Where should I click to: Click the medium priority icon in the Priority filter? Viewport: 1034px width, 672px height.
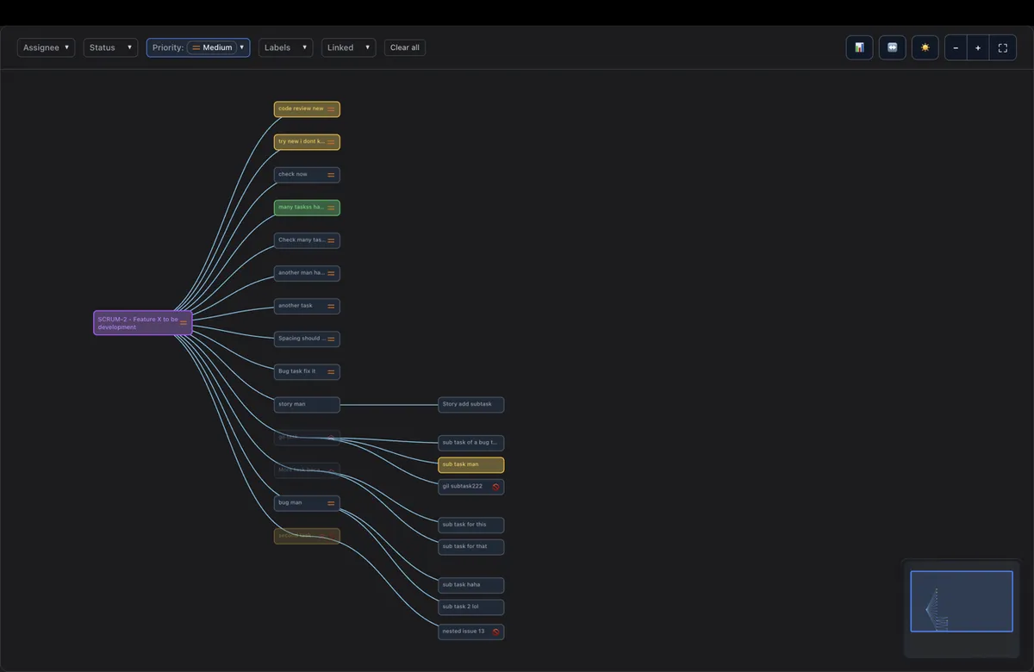point(196,47)
